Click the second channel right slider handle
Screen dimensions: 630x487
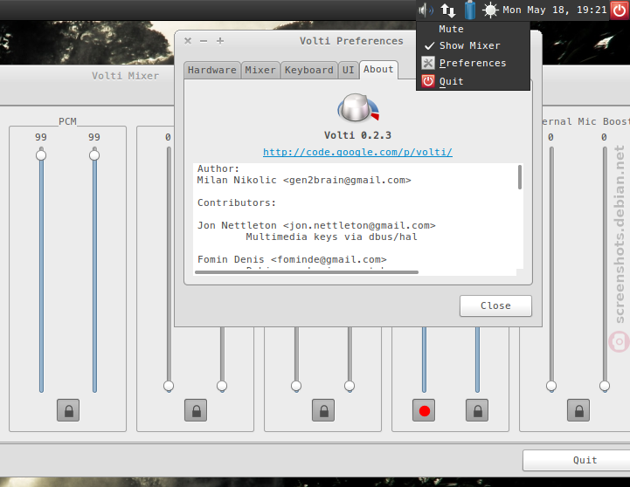point(222,386)
